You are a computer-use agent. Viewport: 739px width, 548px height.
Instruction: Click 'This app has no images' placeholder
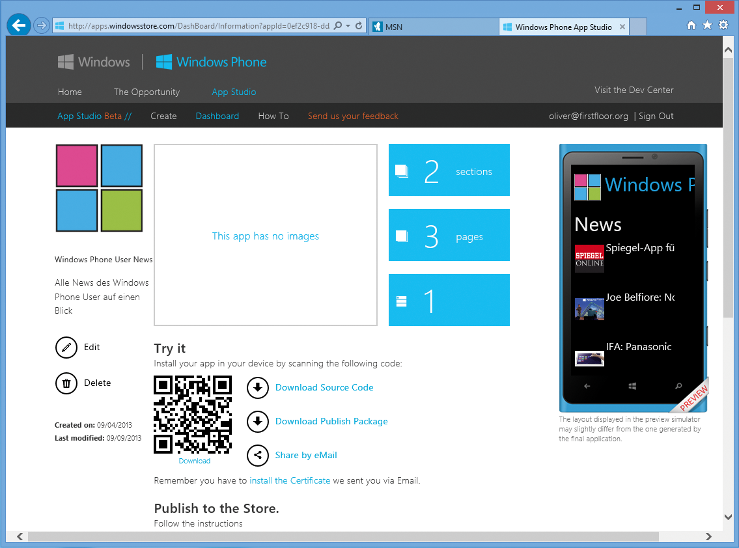[266, 236]
